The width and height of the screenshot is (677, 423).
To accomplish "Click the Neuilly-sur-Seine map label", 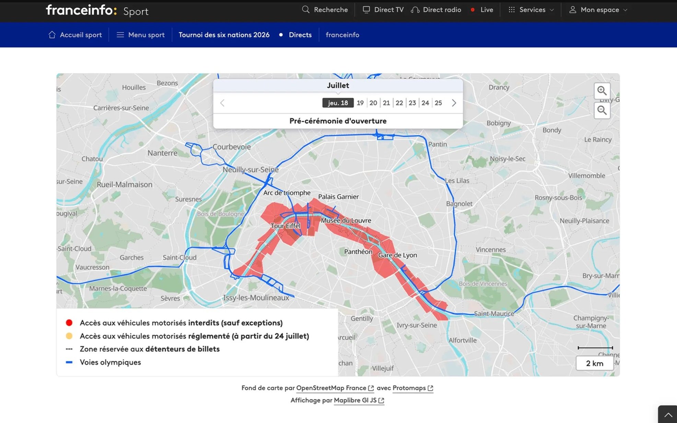I will (x=250, y=169).
